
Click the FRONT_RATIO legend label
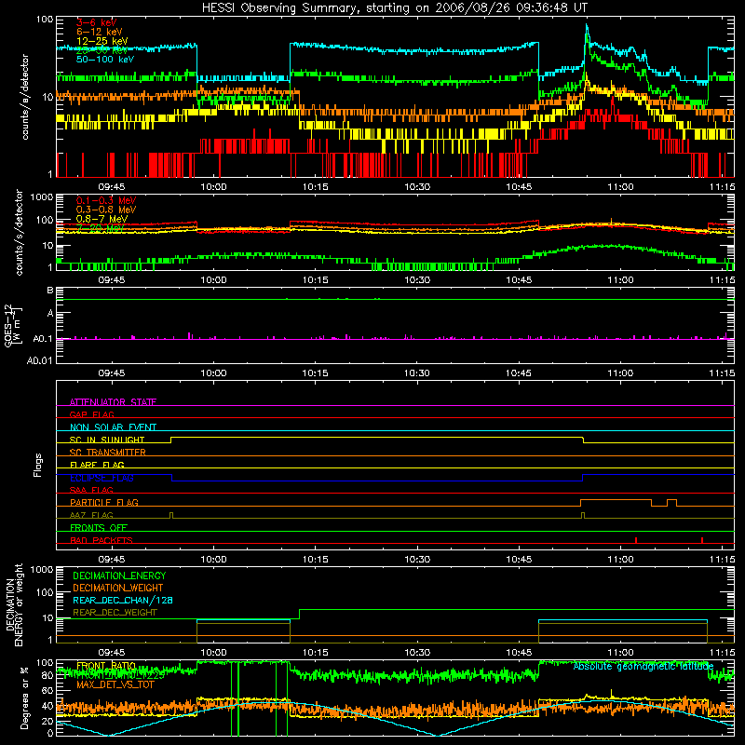click(106, 666)
